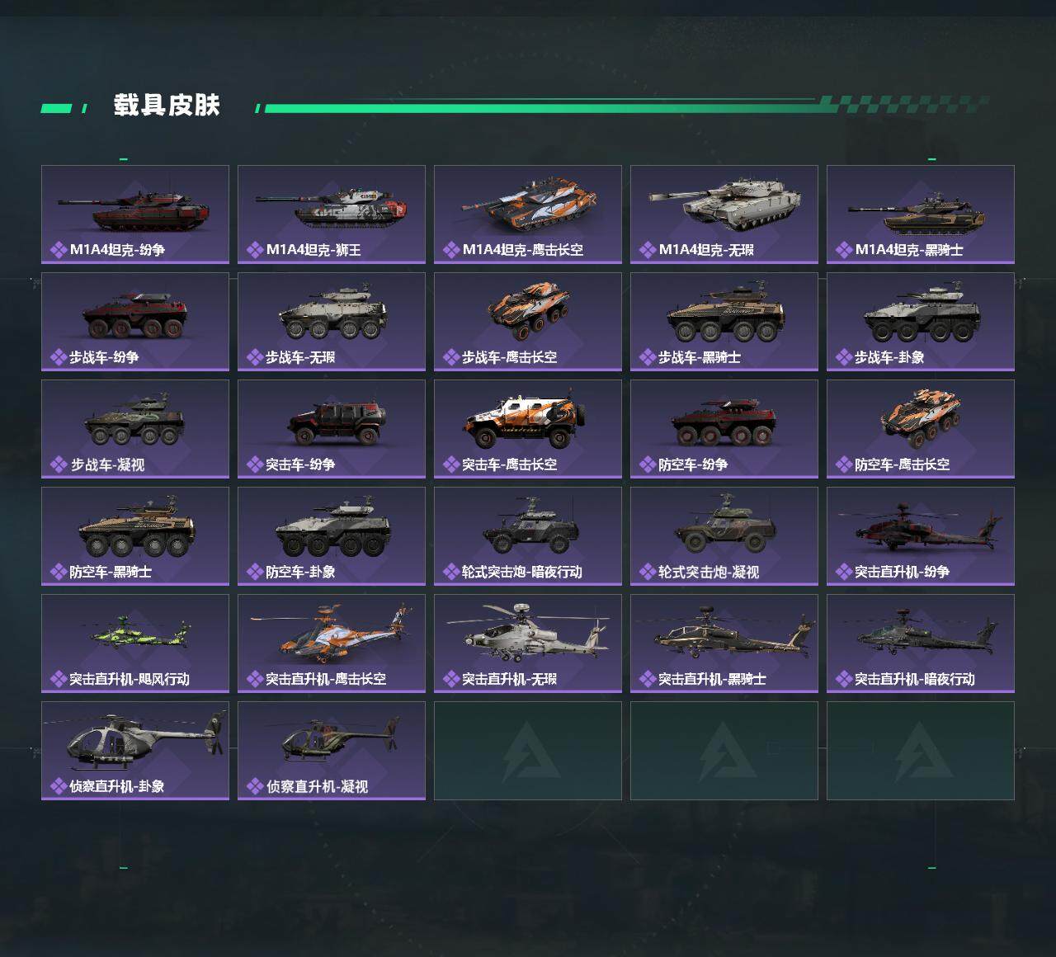Choose the M1A4坦克-鹰击长空 skin
1056x957 pixels.
tap(528, 214)
